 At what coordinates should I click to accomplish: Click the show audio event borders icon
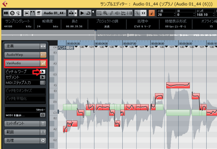click(x=27, y=13)
